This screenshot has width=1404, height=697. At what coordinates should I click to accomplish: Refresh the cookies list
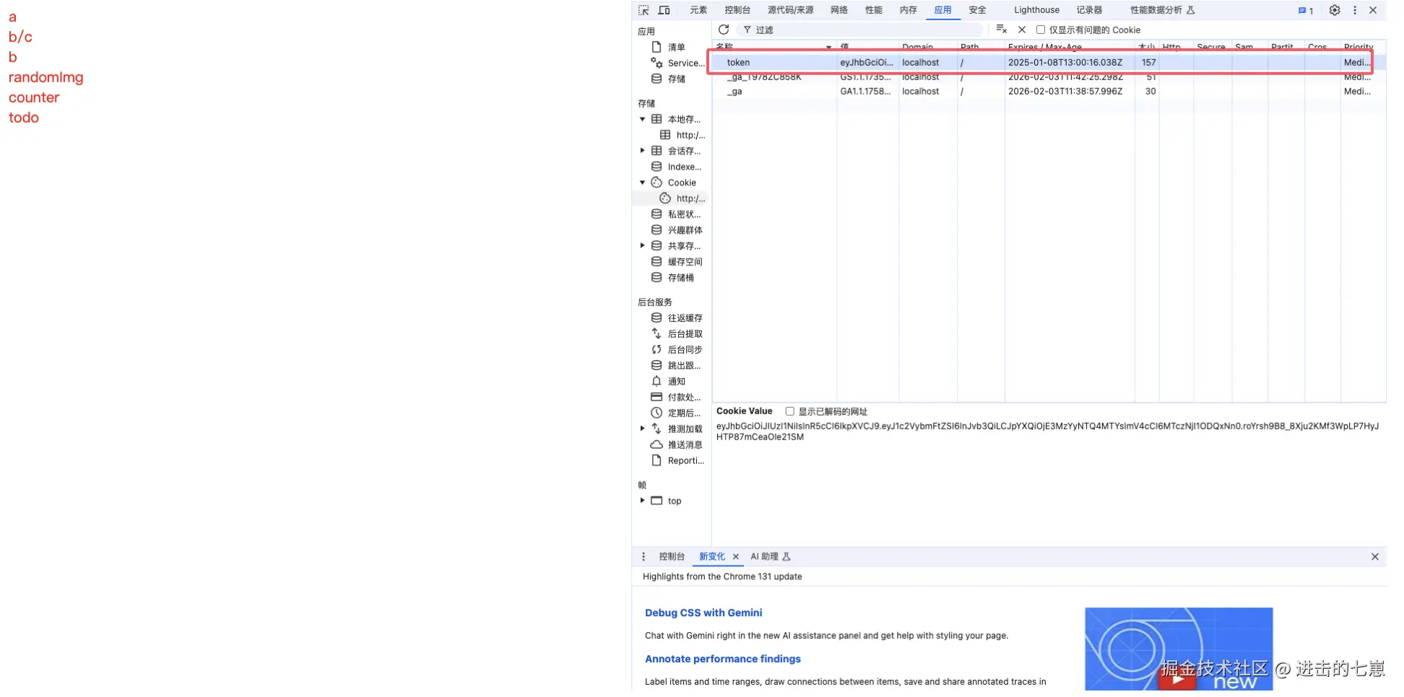724,30
